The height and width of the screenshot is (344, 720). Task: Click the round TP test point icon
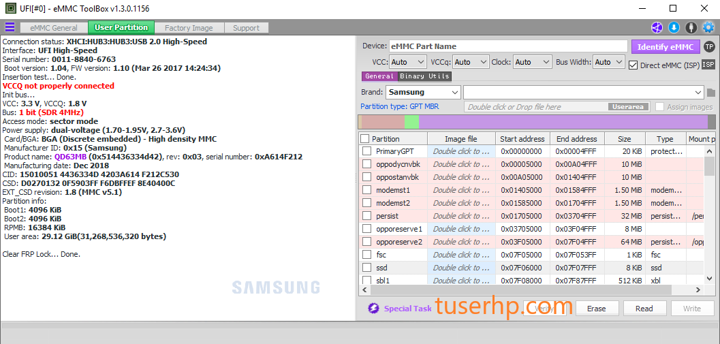click(x=709, y=47)
